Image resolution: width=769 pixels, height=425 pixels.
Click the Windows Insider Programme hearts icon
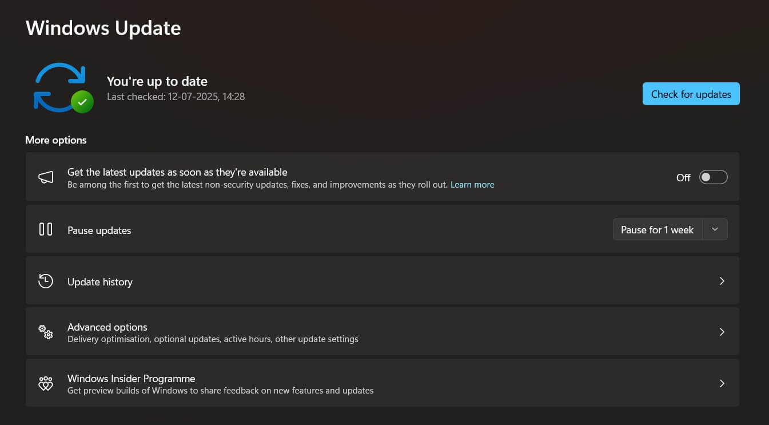click(46, 383)
